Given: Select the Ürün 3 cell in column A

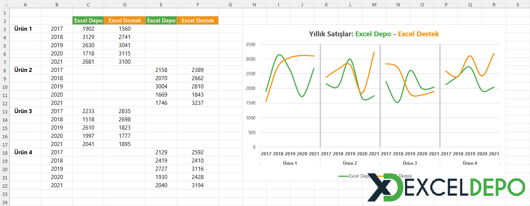Looking at the screenshot, I should [25, 111].
